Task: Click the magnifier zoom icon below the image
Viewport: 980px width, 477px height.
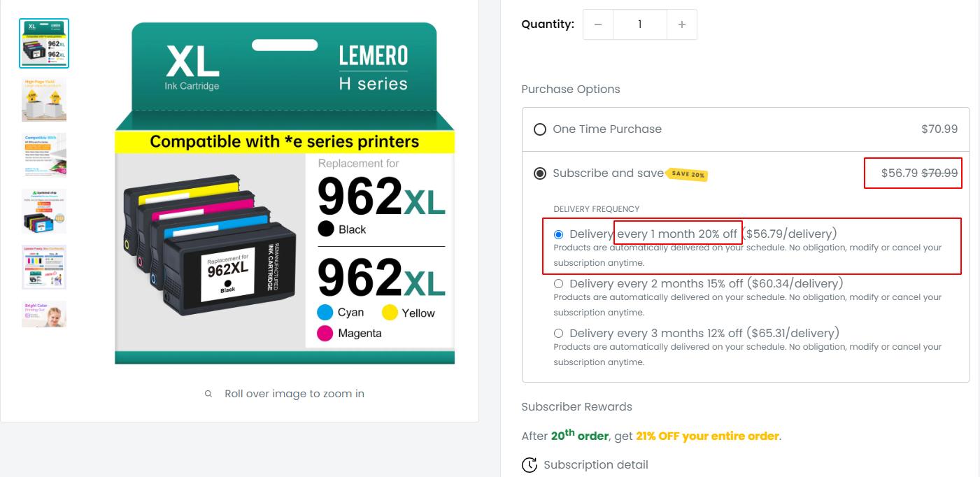Action: [208, 394]
